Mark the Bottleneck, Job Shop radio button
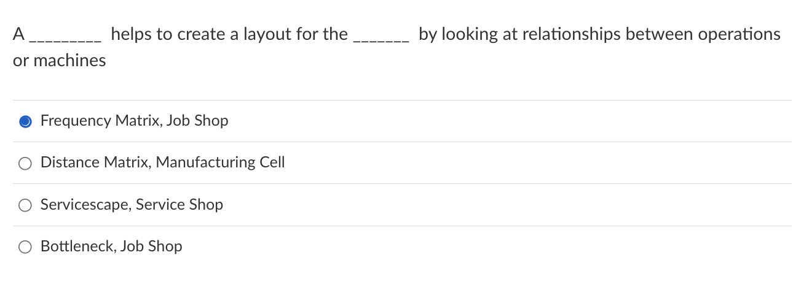The width and height of the screenshot is (793, 282). 25,247
